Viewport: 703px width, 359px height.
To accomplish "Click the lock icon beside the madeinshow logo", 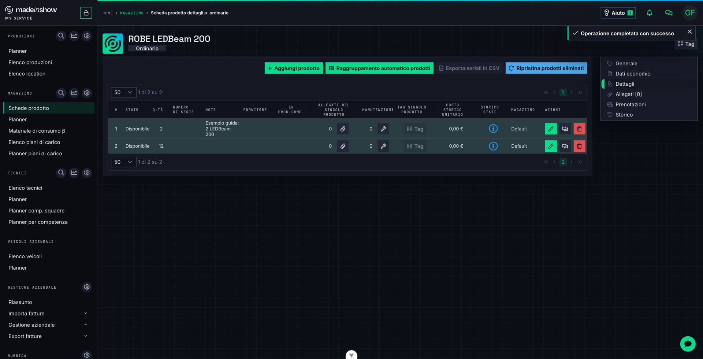I will point(86,13).
